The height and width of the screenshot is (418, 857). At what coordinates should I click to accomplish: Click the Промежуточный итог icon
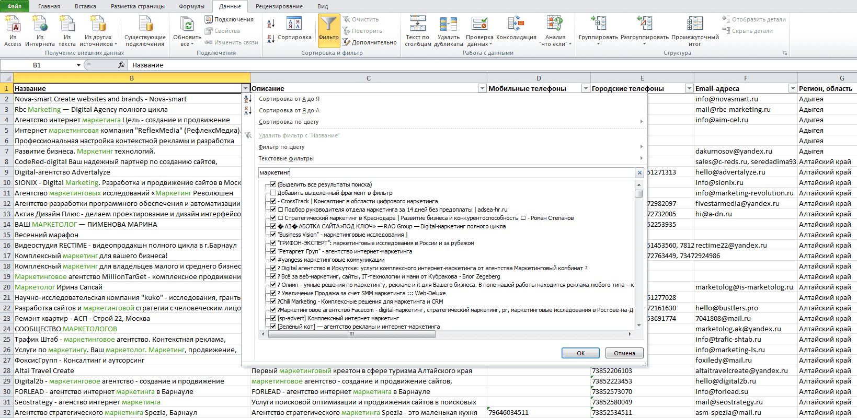[694, 24]
